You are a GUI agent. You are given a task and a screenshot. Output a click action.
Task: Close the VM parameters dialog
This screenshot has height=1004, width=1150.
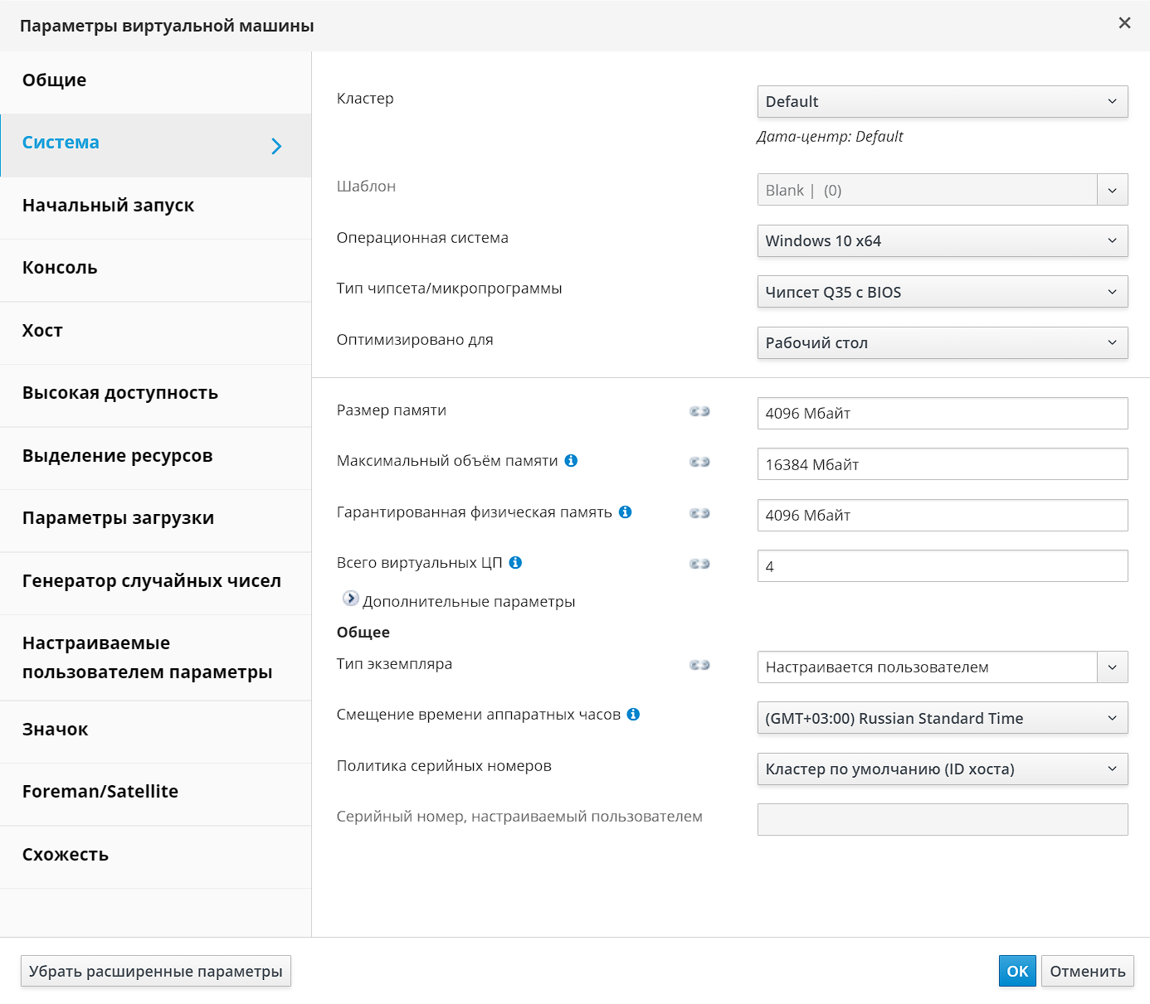(x=1124, y=23)
